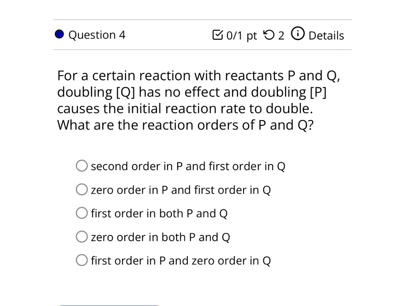This screenshot has height=306, width=395.
Task: Click the last answer option's circle
Action: pyautogui.click(x=81, y=260)
